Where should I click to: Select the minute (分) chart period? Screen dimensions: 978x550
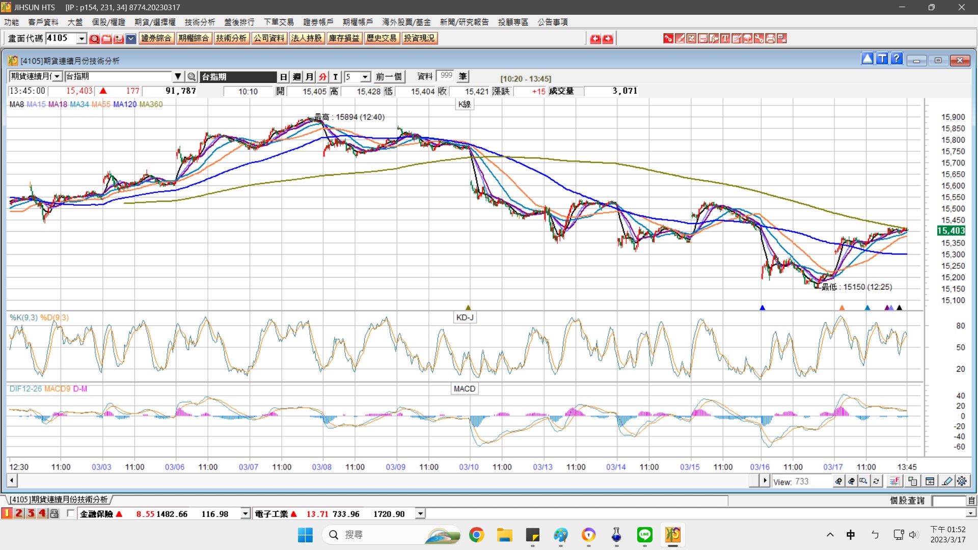pyautogui.click(x=322, y=77)
